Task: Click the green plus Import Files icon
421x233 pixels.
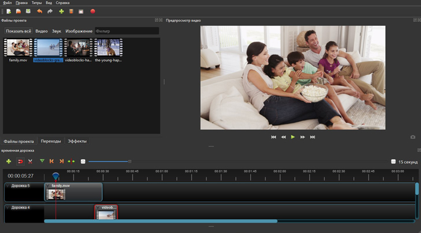Action: coord(61,11)
